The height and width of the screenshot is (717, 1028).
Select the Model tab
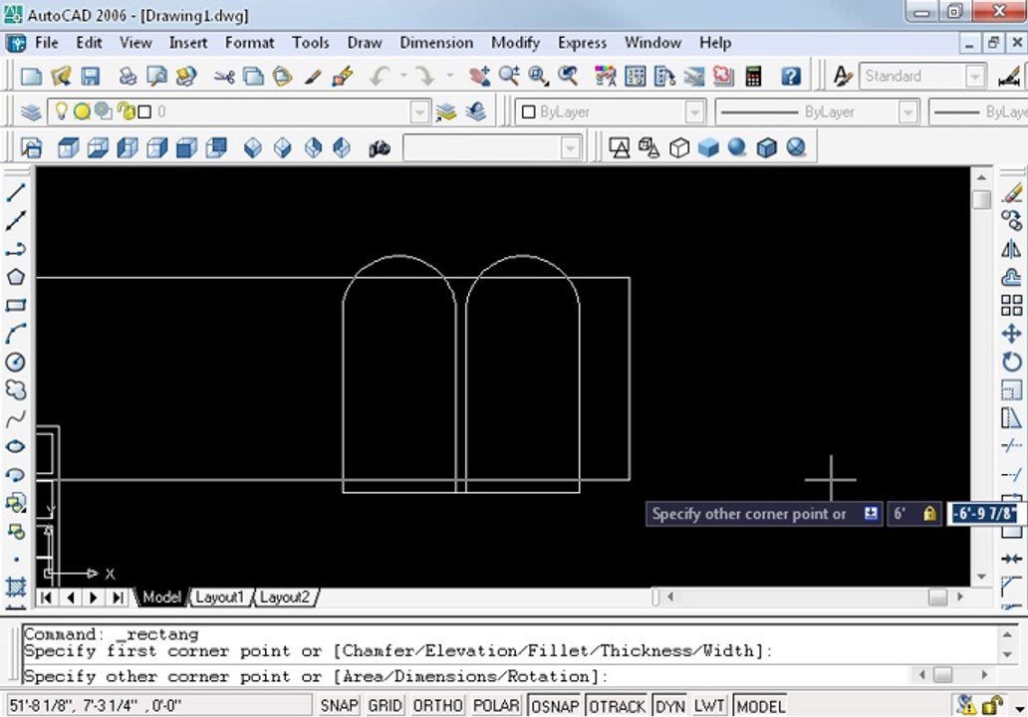click(160, 597)
